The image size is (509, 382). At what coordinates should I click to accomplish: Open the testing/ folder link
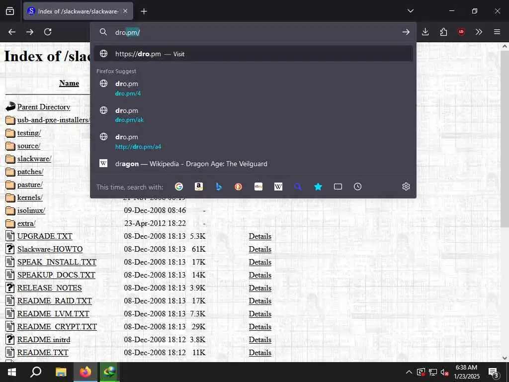[x=29, y=133]
